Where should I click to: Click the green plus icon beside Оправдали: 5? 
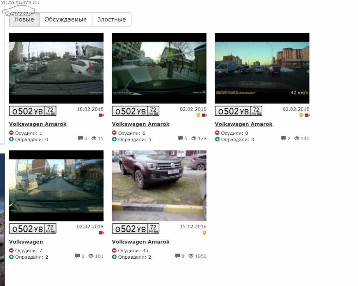[x=114, y=139]
